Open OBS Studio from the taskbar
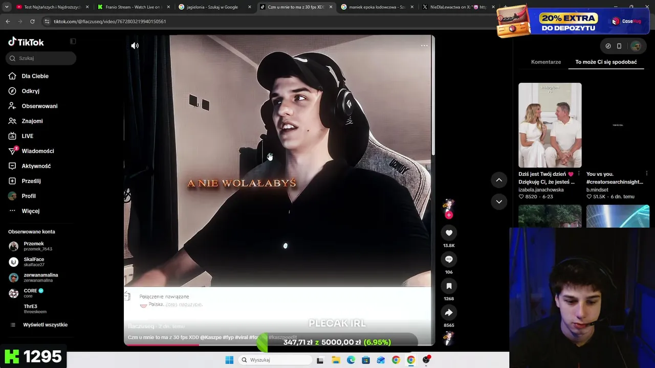The image size is (655, 368). click(426, 360)
